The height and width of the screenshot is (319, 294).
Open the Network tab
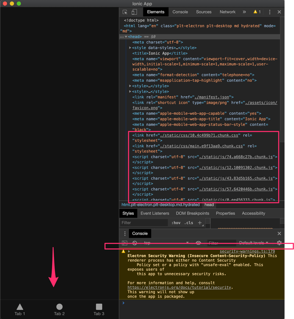(x=228, y=12)
